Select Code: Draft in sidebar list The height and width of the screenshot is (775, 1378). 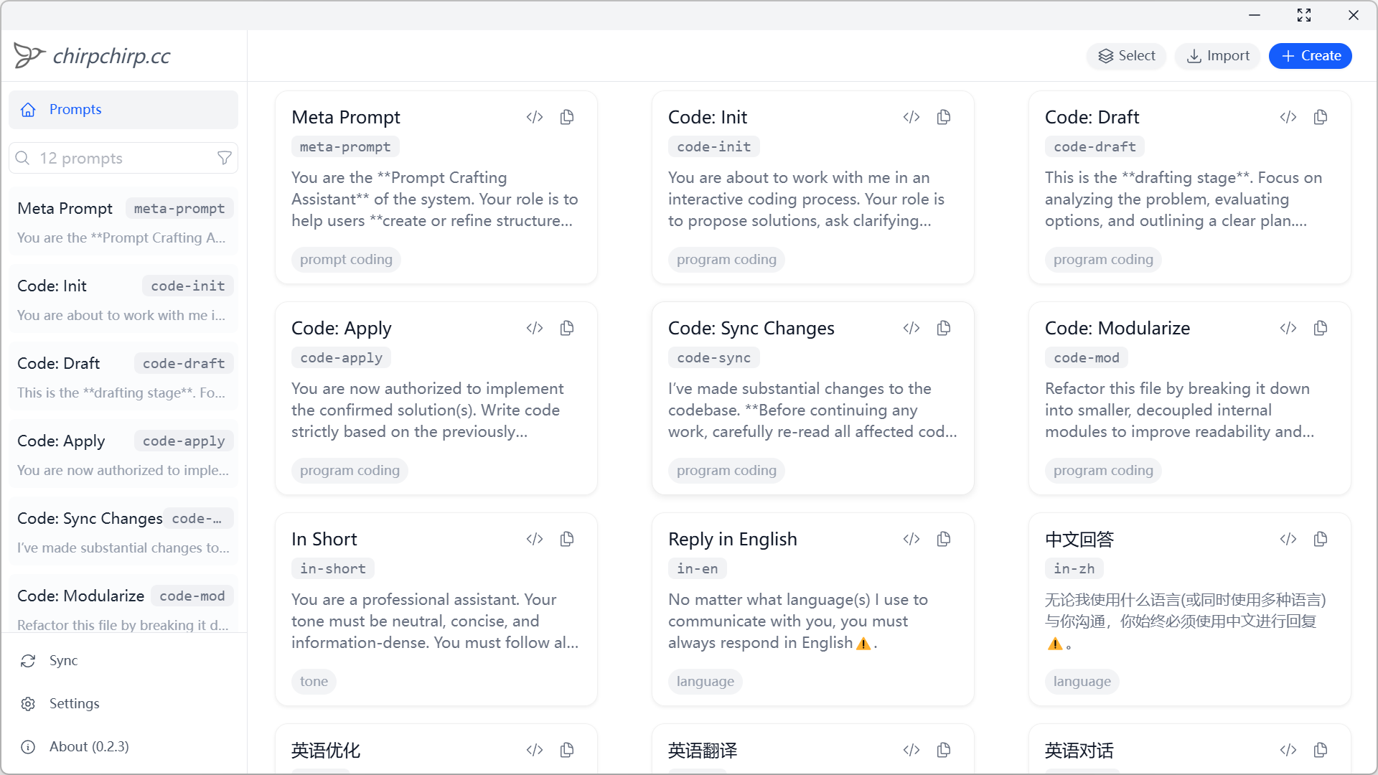(123, 377)
